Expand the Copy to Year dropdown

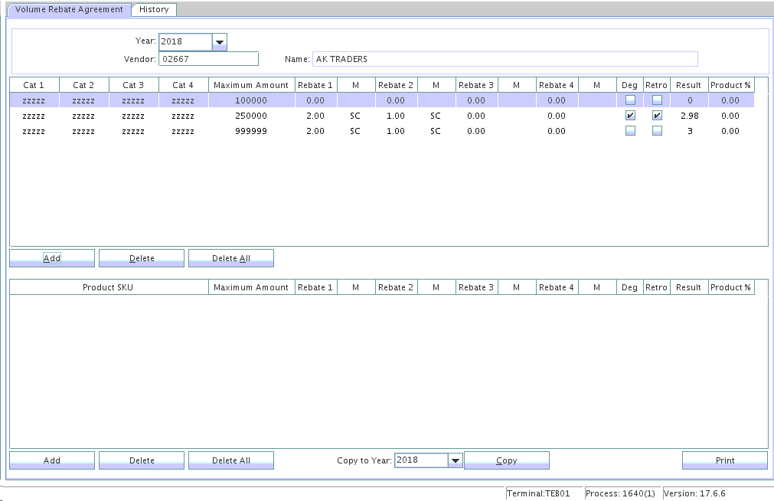[456, 460]
